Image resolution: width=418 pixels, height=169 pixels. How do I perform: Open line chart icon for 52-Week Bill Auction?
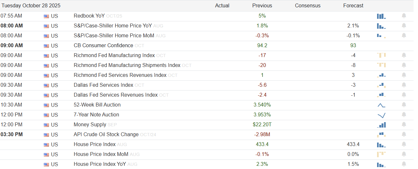[x=381, y=105]
